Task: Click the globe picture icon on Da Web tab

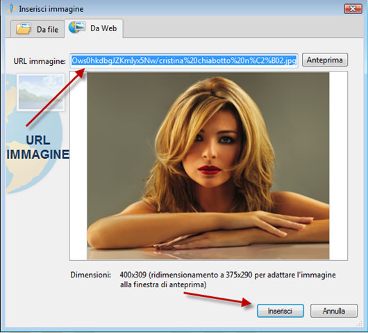Action: click(x=76, y=28)
